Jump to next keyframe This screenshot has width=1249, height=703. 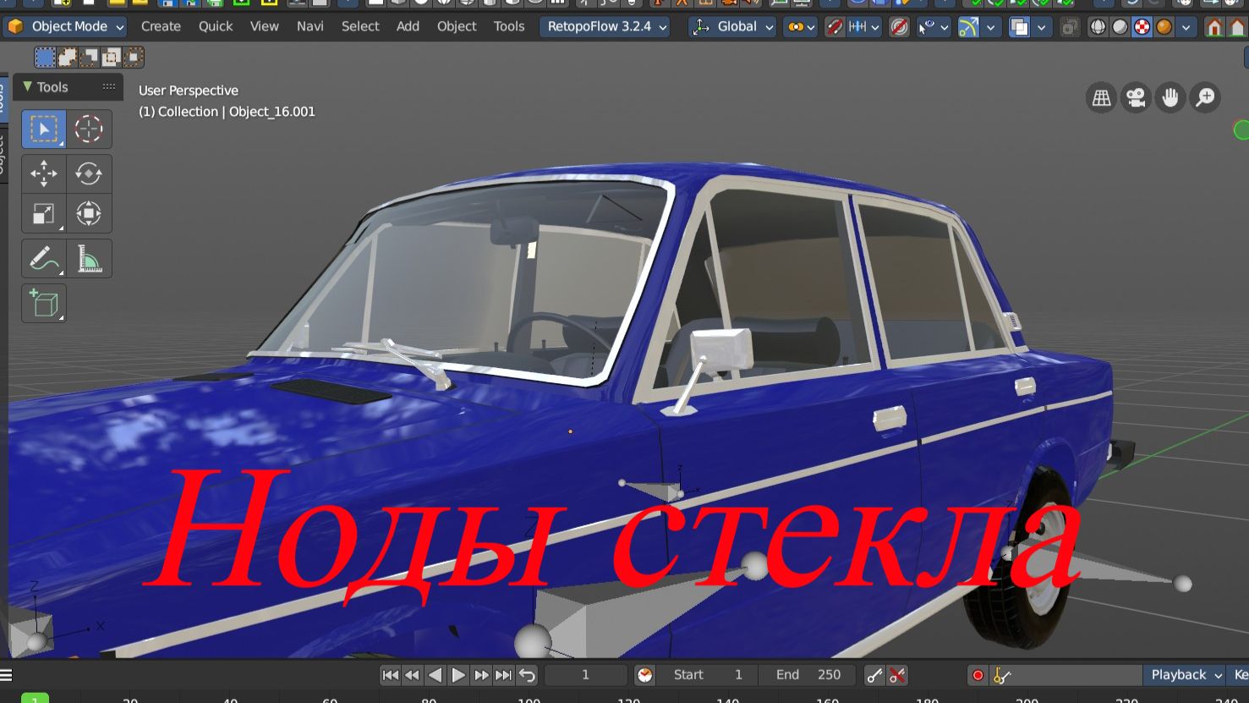point(480,675)
